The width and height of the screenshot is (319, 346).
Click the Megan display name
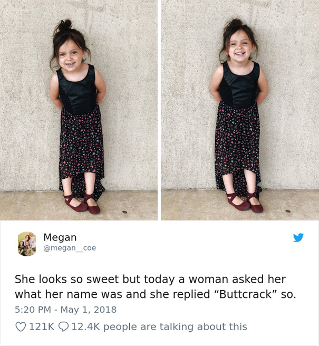pyautogui.click(x=60, y=237)
